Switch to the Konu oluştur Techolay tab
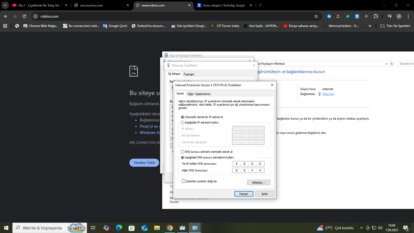 (x=225, y=5)
